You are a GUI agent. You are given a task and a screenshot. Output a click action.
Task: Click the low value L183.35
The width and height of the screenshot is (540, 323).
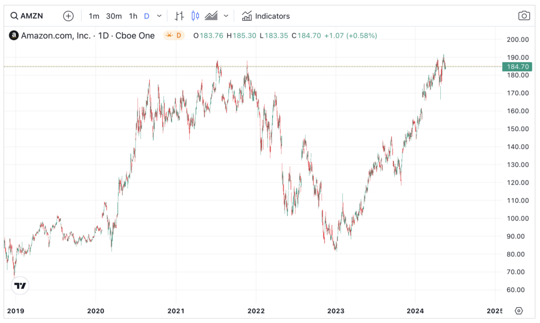tap(274, 35)
